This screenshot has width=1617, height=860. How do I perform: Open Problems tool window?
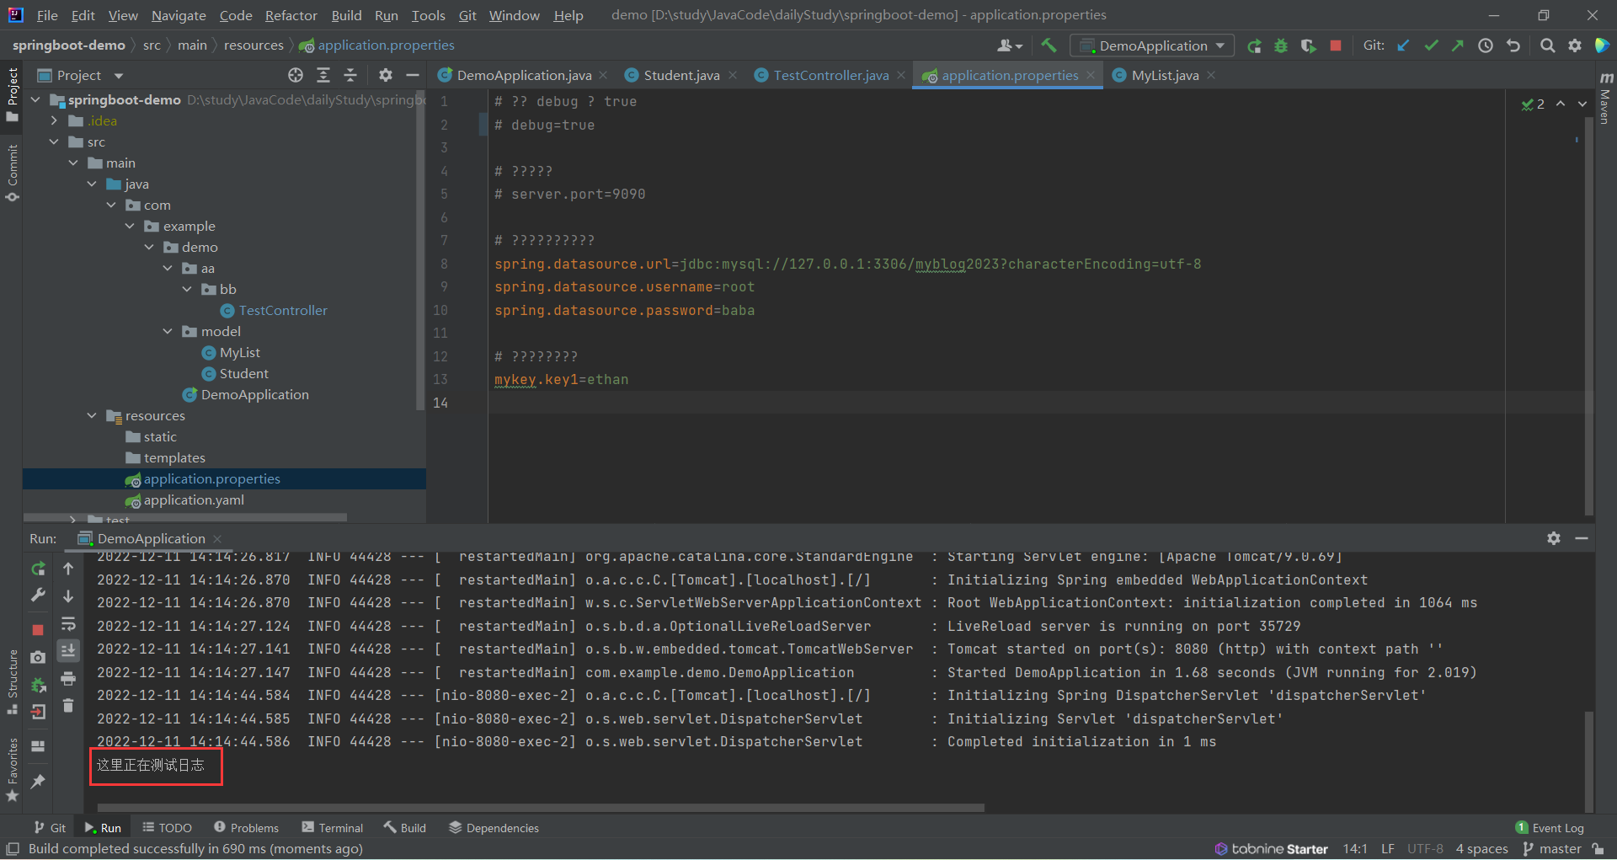(x=246, y=828)
